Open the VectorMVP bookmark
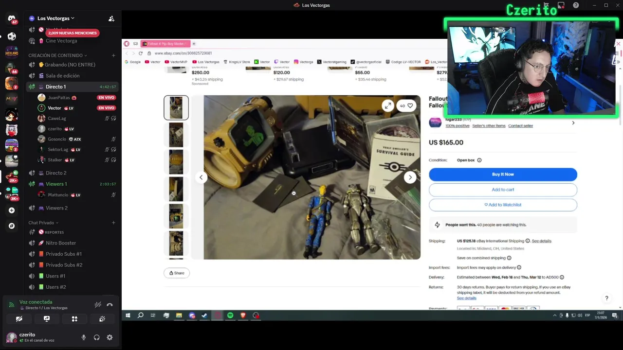 tap(176, 62)
